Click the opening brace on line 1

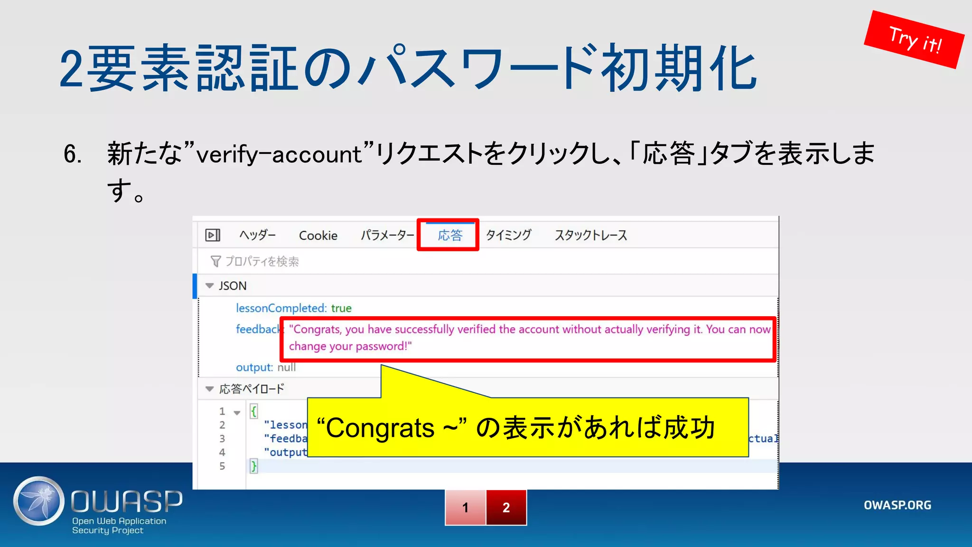(x=254, y=411)
